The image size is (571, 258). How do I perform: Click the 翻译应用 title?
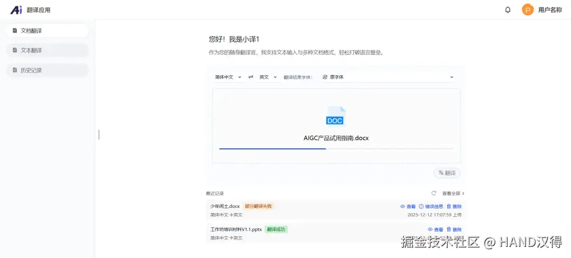[x=39, y=10]
